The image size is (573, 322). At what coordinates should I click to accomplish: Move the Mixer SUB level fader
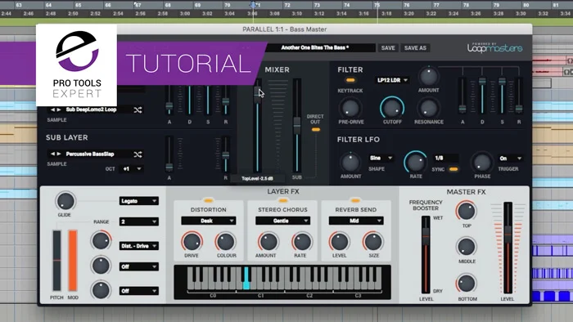[x=296, y=125]
